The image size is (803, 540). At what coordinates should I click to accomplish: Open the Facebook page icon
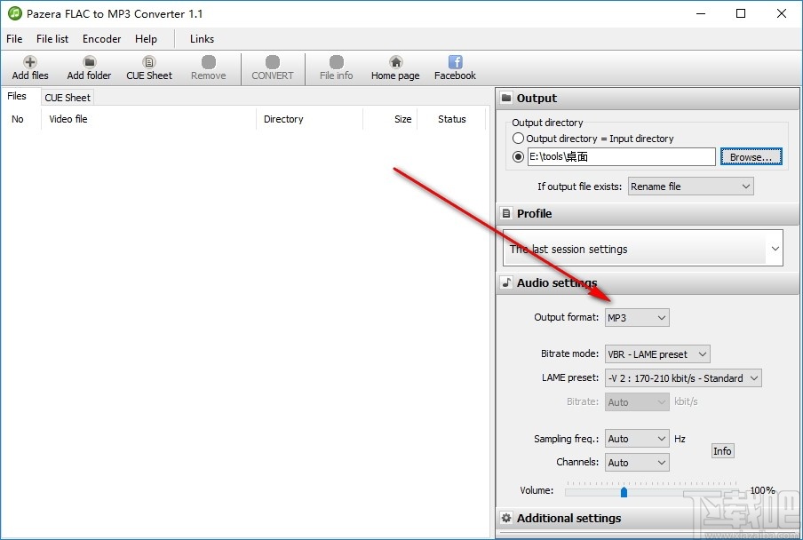pos(454,67)
